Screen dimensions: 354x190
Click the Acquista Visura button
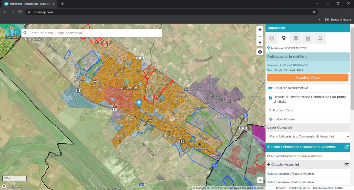[308, 77]
